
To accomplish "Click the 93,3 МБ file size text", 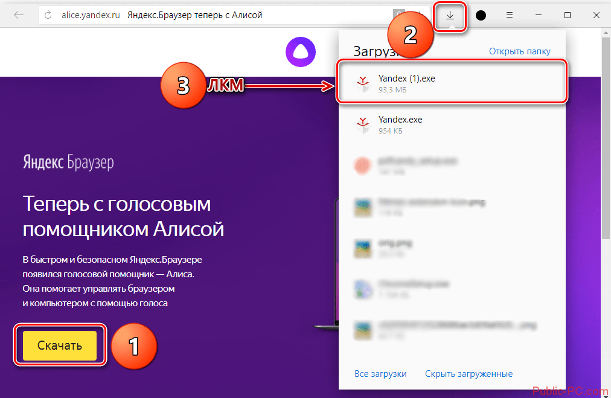I will (392, 90).
